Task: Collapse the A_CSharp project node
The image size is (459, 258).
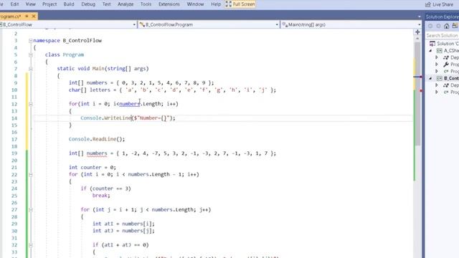Action: click(x=430, y=51)
